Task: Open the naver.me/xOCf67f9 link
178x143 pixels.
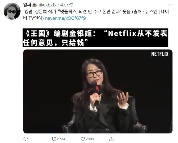Action: point(65,18)
